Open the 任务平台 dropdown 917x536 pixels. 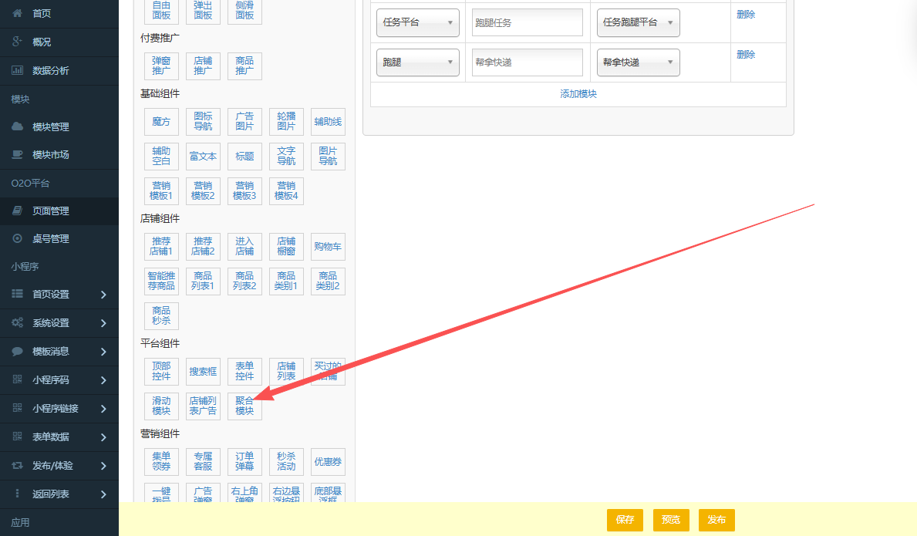pyautogui.click(x=417, y=22)
